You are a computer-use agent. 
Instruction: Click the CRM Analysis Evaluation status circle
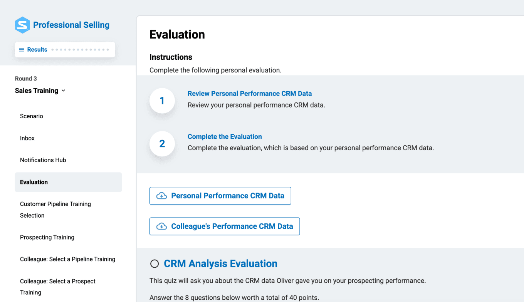155,264
